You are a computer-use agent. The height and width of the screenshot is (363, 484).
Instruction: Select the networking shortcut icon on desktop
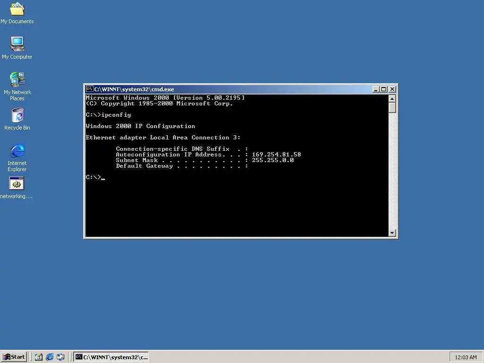coord(17,188)
